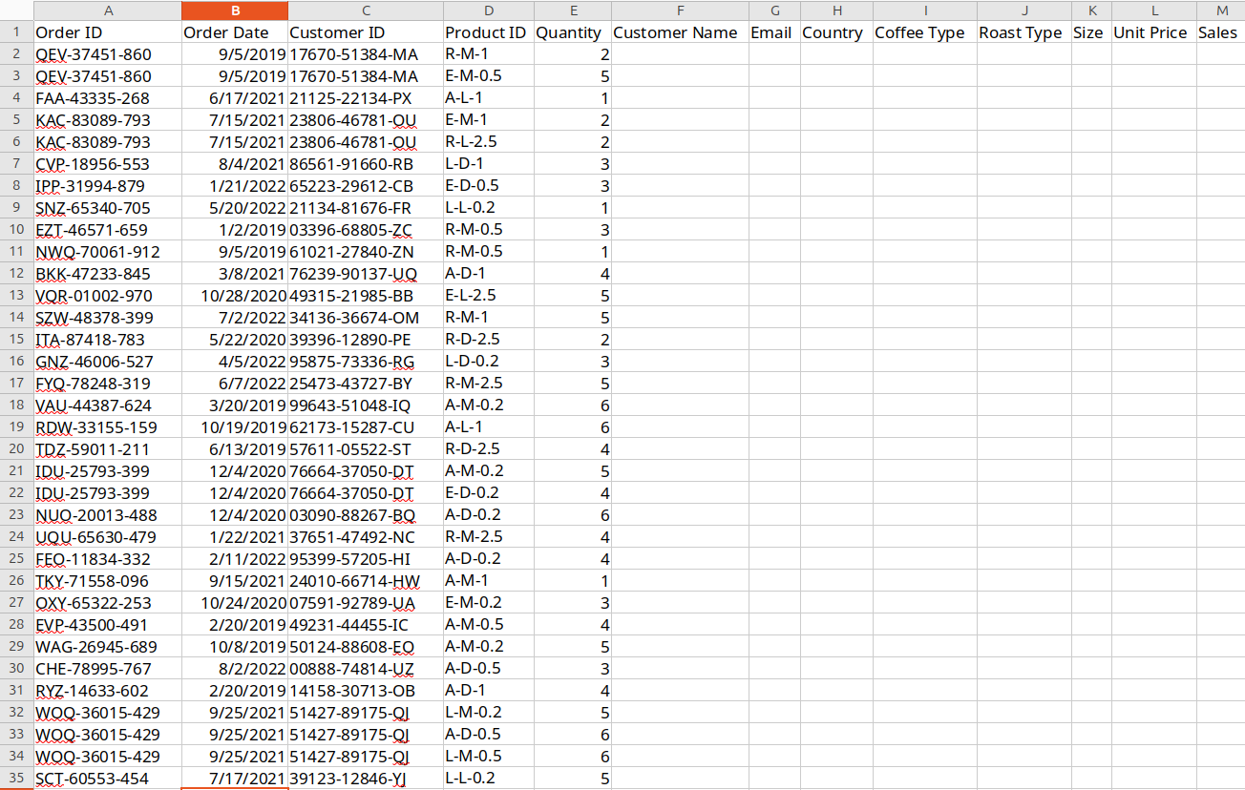Select the column M header
This screenshot has width=1245, height=790.
[x=1221, y=10]
